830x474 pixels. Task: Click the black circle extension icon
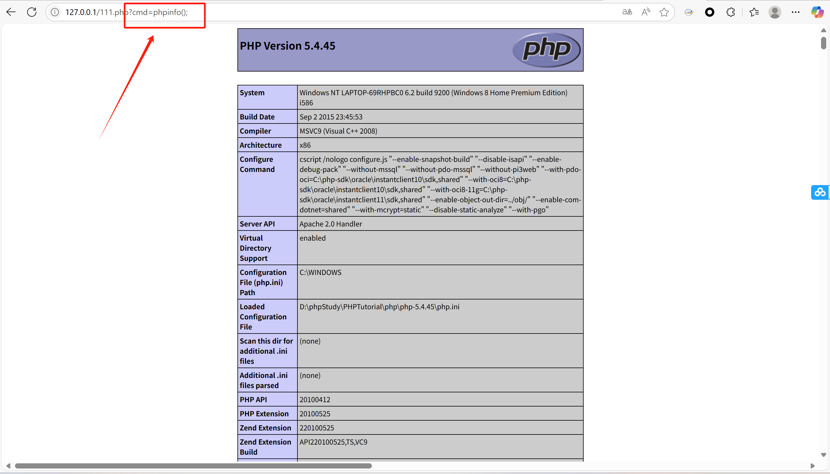pos(710,12)
